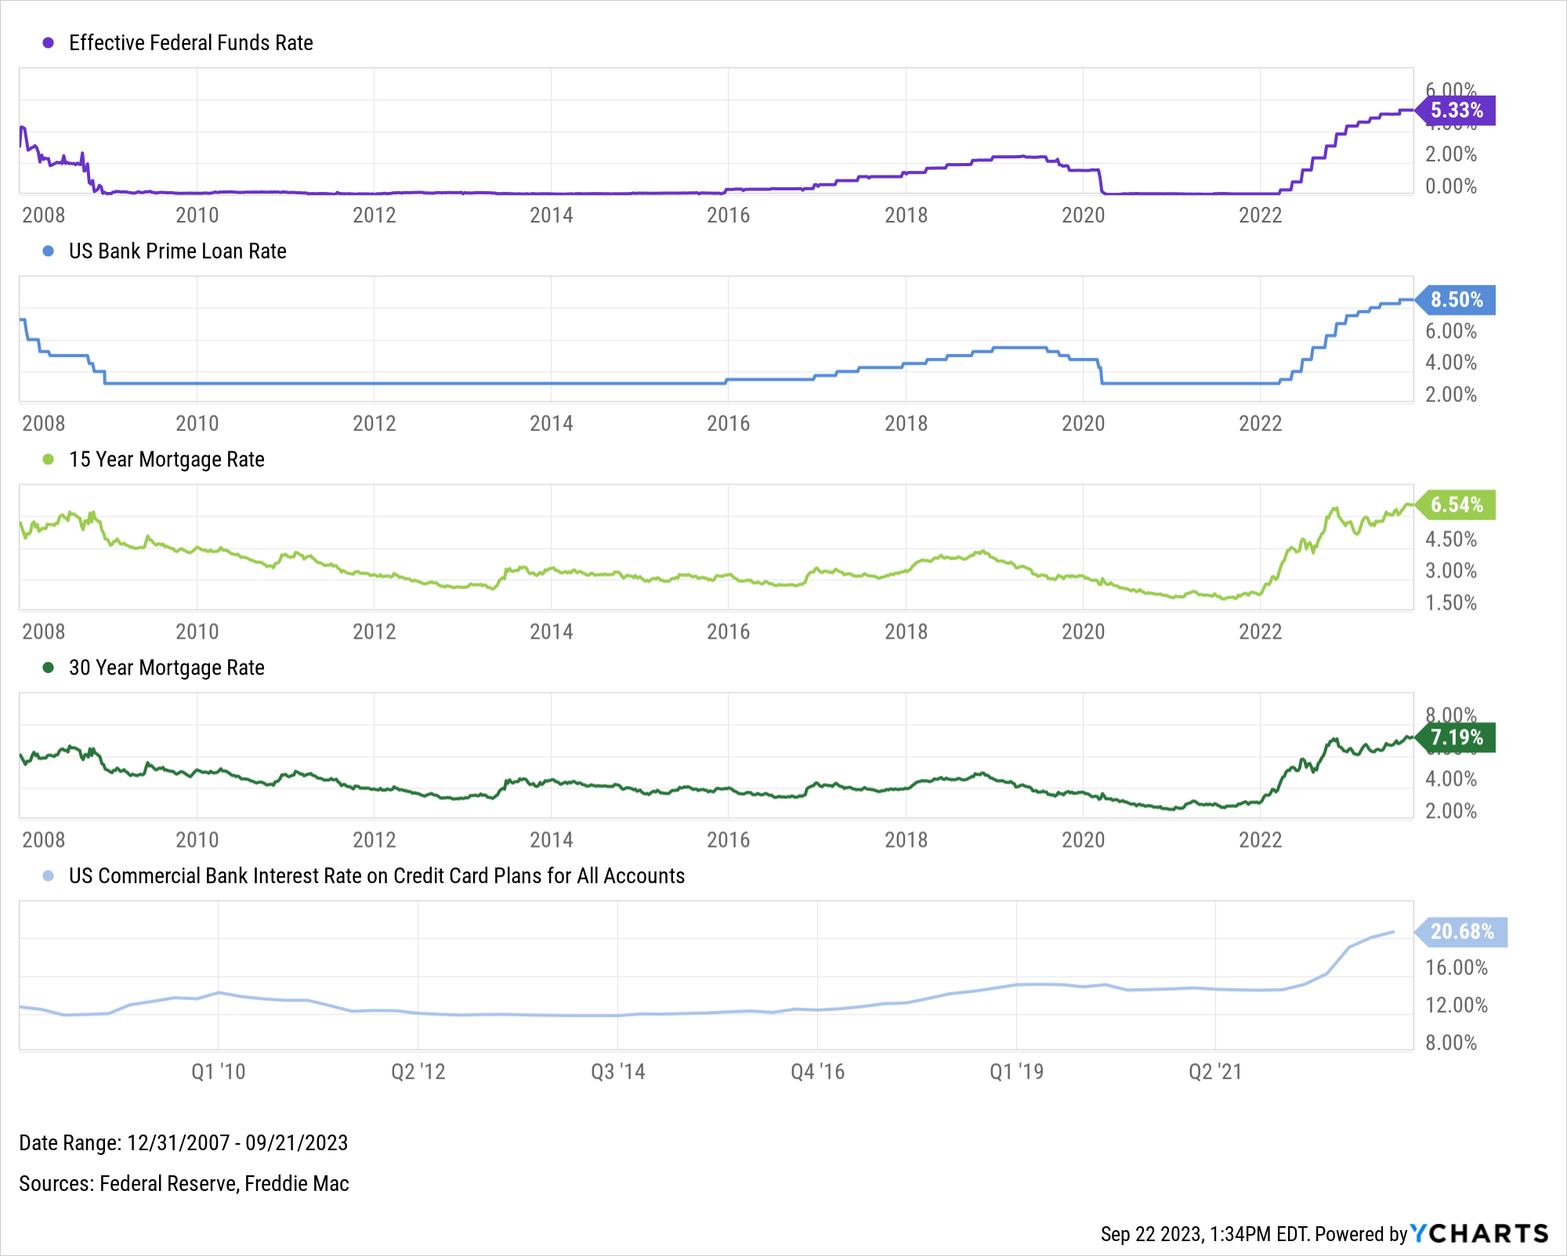
Task: Toggle the 15 Year Mortgage Rate series off
Action: pos(167,460)
